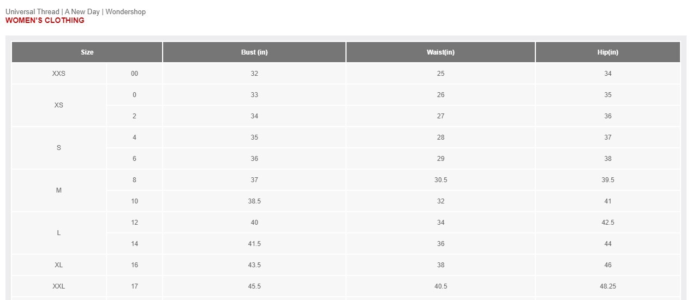The image size is (698, 300).
Task: Select the XL size label cell
Action: coord(59,265)
